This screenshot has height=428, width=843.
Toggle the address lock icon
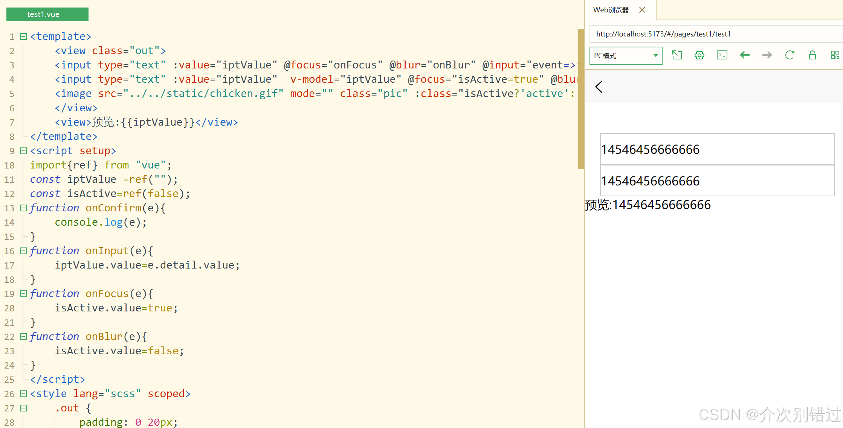[x=812, y=55]
